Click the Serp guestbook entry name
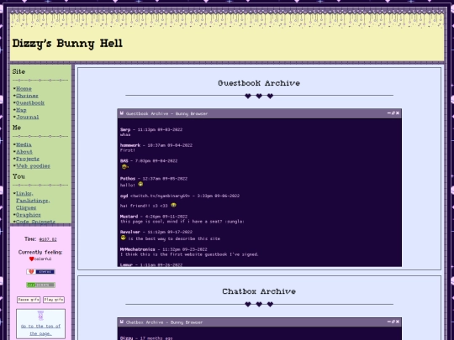The image size is (454, 340). 125,130
